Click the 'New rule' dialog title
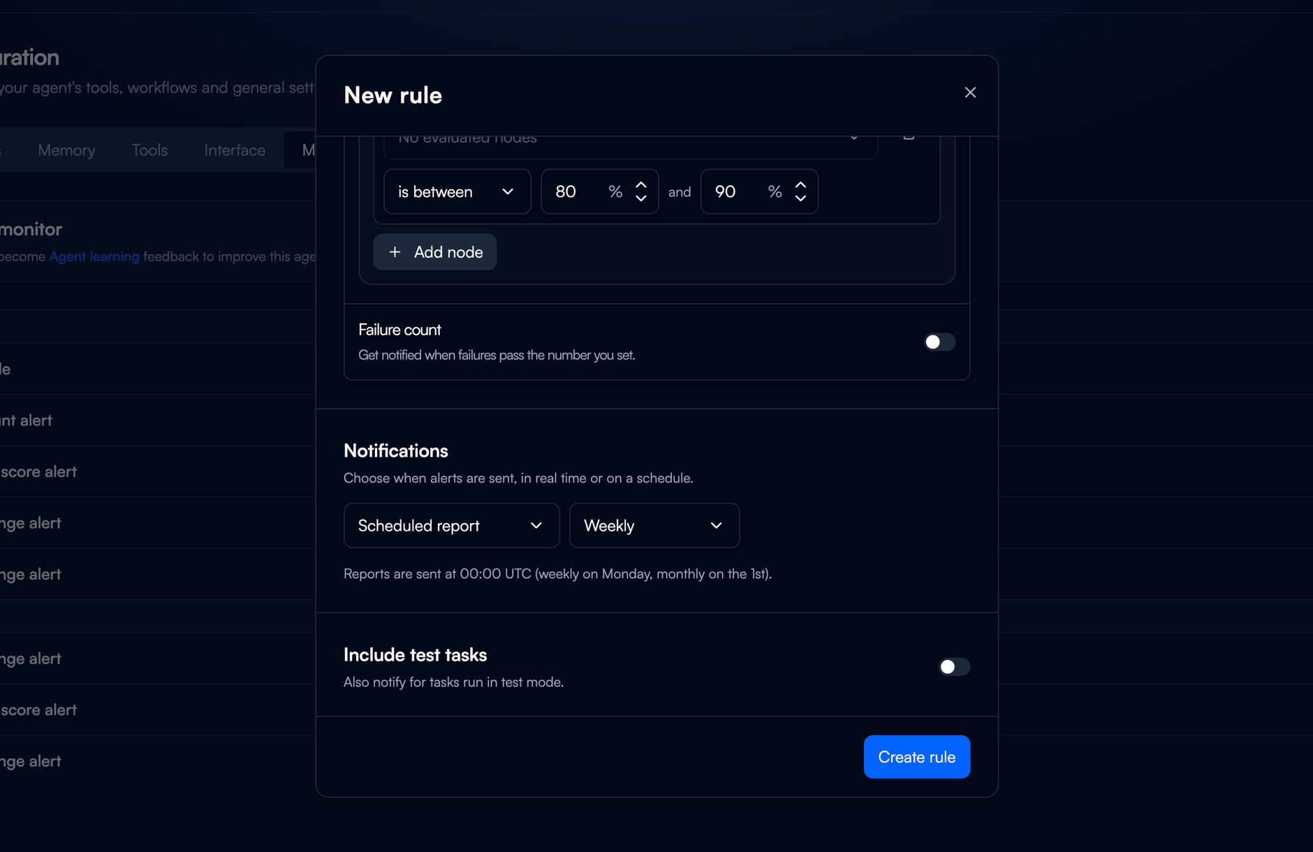The width and height of the screenshot is (1313, 852). [393, 95]
